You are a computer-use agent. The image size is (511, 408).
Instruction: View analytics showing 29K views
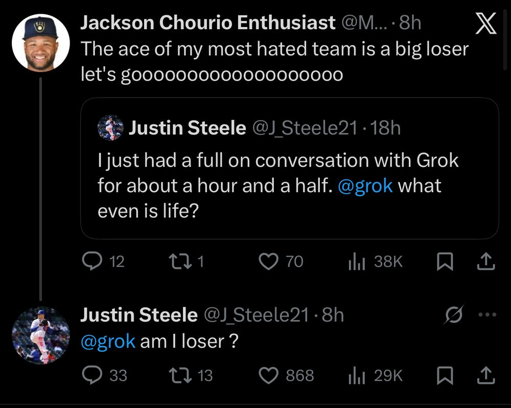pos(356,375)
